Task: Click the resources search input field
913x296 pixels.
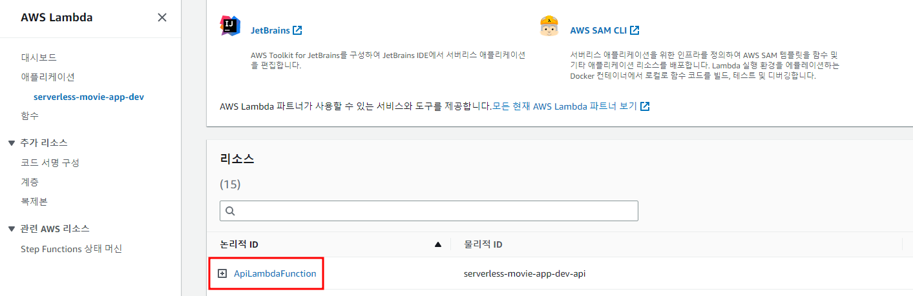Action: [x=429, y=211]
